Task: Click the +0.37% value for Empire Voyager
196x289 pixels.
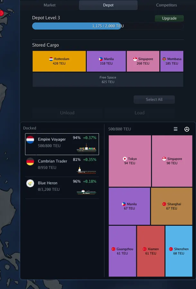Action: tap(90, 138)
